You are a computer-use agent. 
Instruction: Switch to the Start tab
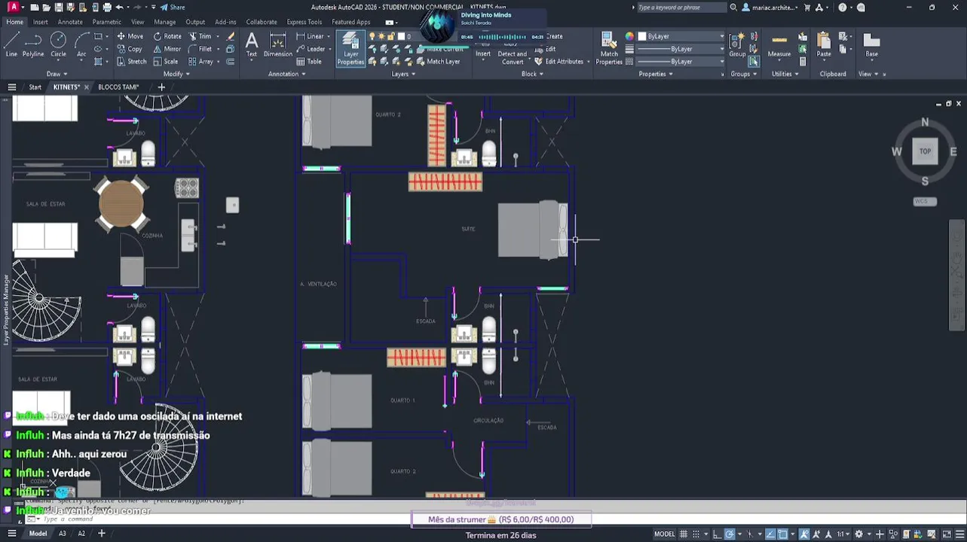[x=35, y=87]
